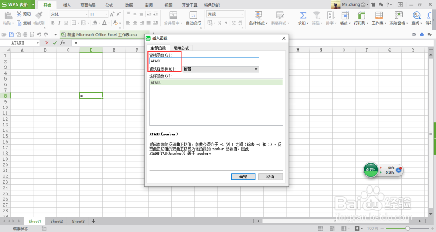Switch to the 数据 ribbon tab
This screenshot has width=436, height=232.
point(129,5)
